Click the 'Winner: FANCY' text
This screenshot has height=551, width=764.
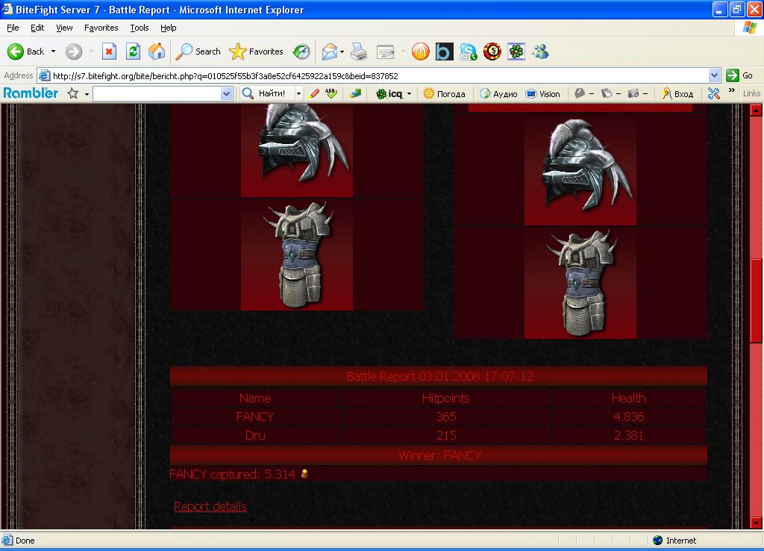coord(439,455)
